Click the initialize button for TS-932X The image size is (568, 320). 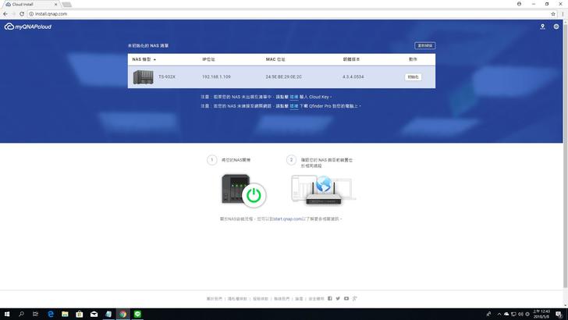click(x=413, y=76)
